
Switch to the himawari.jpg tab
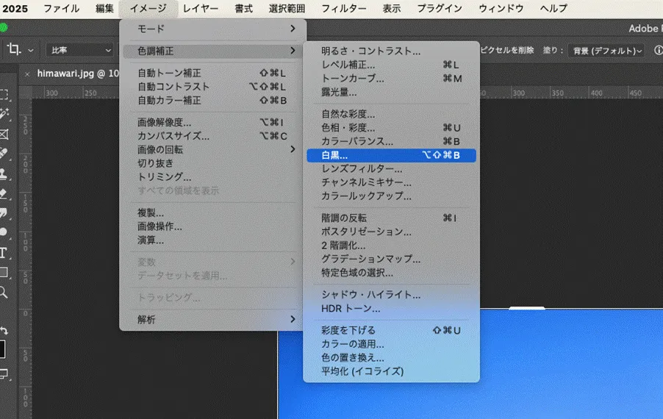(78, 74)
